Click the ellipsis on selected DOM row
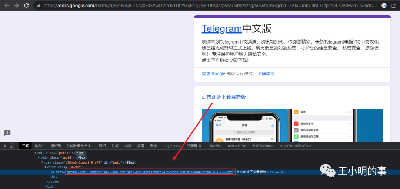The width and height of the screenshot is (400, 189). [x=2, y=172]
